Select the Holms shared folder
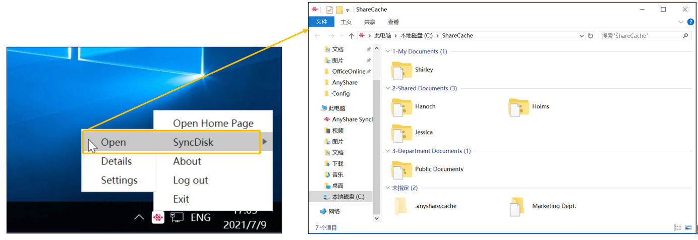The width and height of the screenshot is (698, 240). [x=530, y=107]
